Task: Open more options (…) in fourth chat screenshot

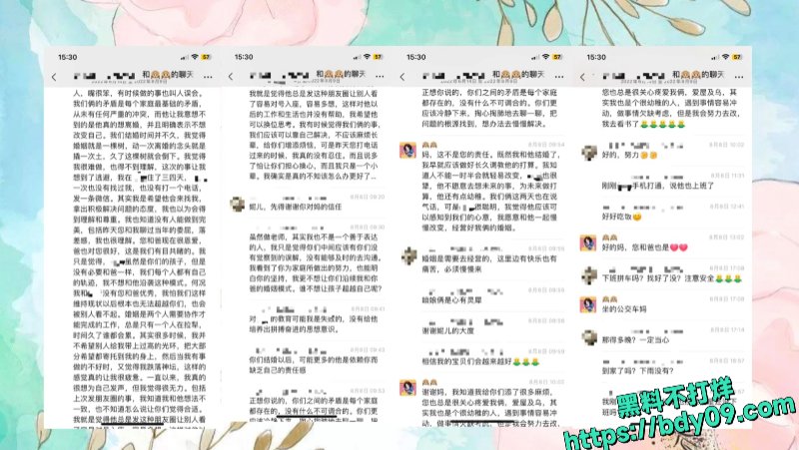Action: click(739, 77)
